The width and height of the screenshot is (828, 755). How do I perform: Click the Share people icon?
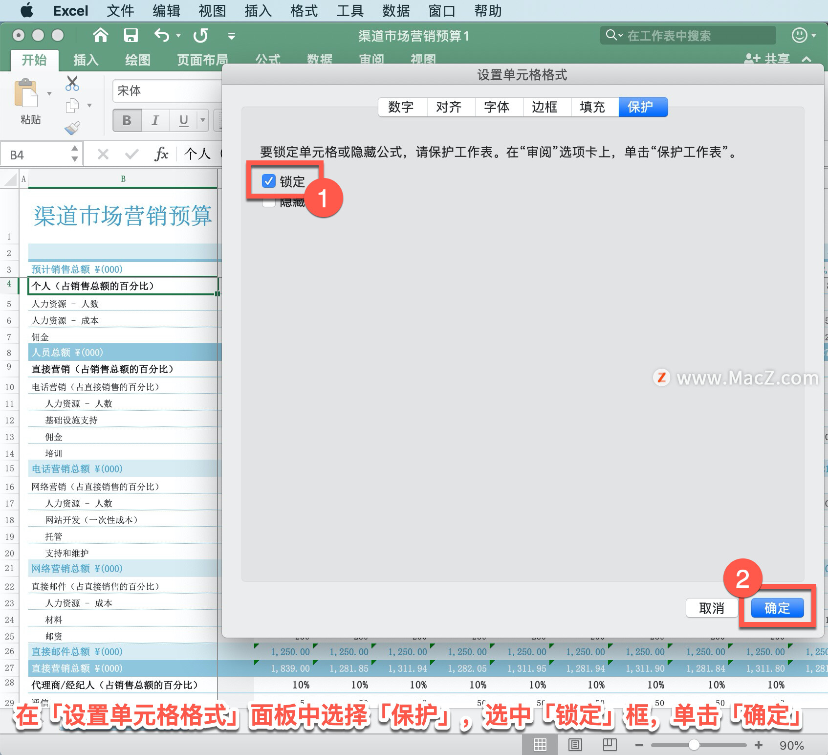(x=752, y=60)
